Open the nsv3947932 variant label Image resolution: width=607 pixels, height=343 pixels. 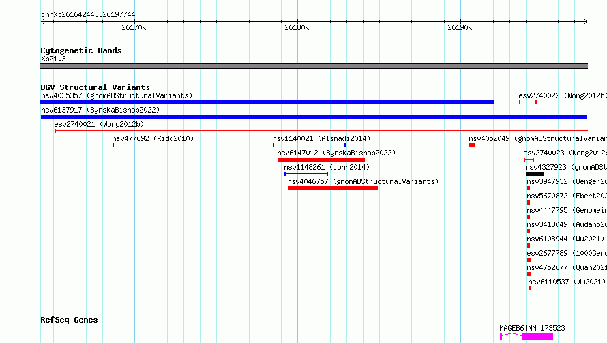pyautogui.click(x=567, y=181)
